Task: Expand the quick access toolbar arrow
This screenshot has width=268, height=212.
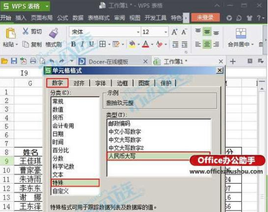Action: coord(72,61)
